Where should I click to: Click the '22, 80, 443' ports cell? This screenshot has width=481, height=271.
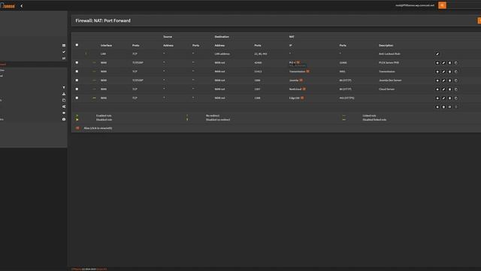point(261,54)
